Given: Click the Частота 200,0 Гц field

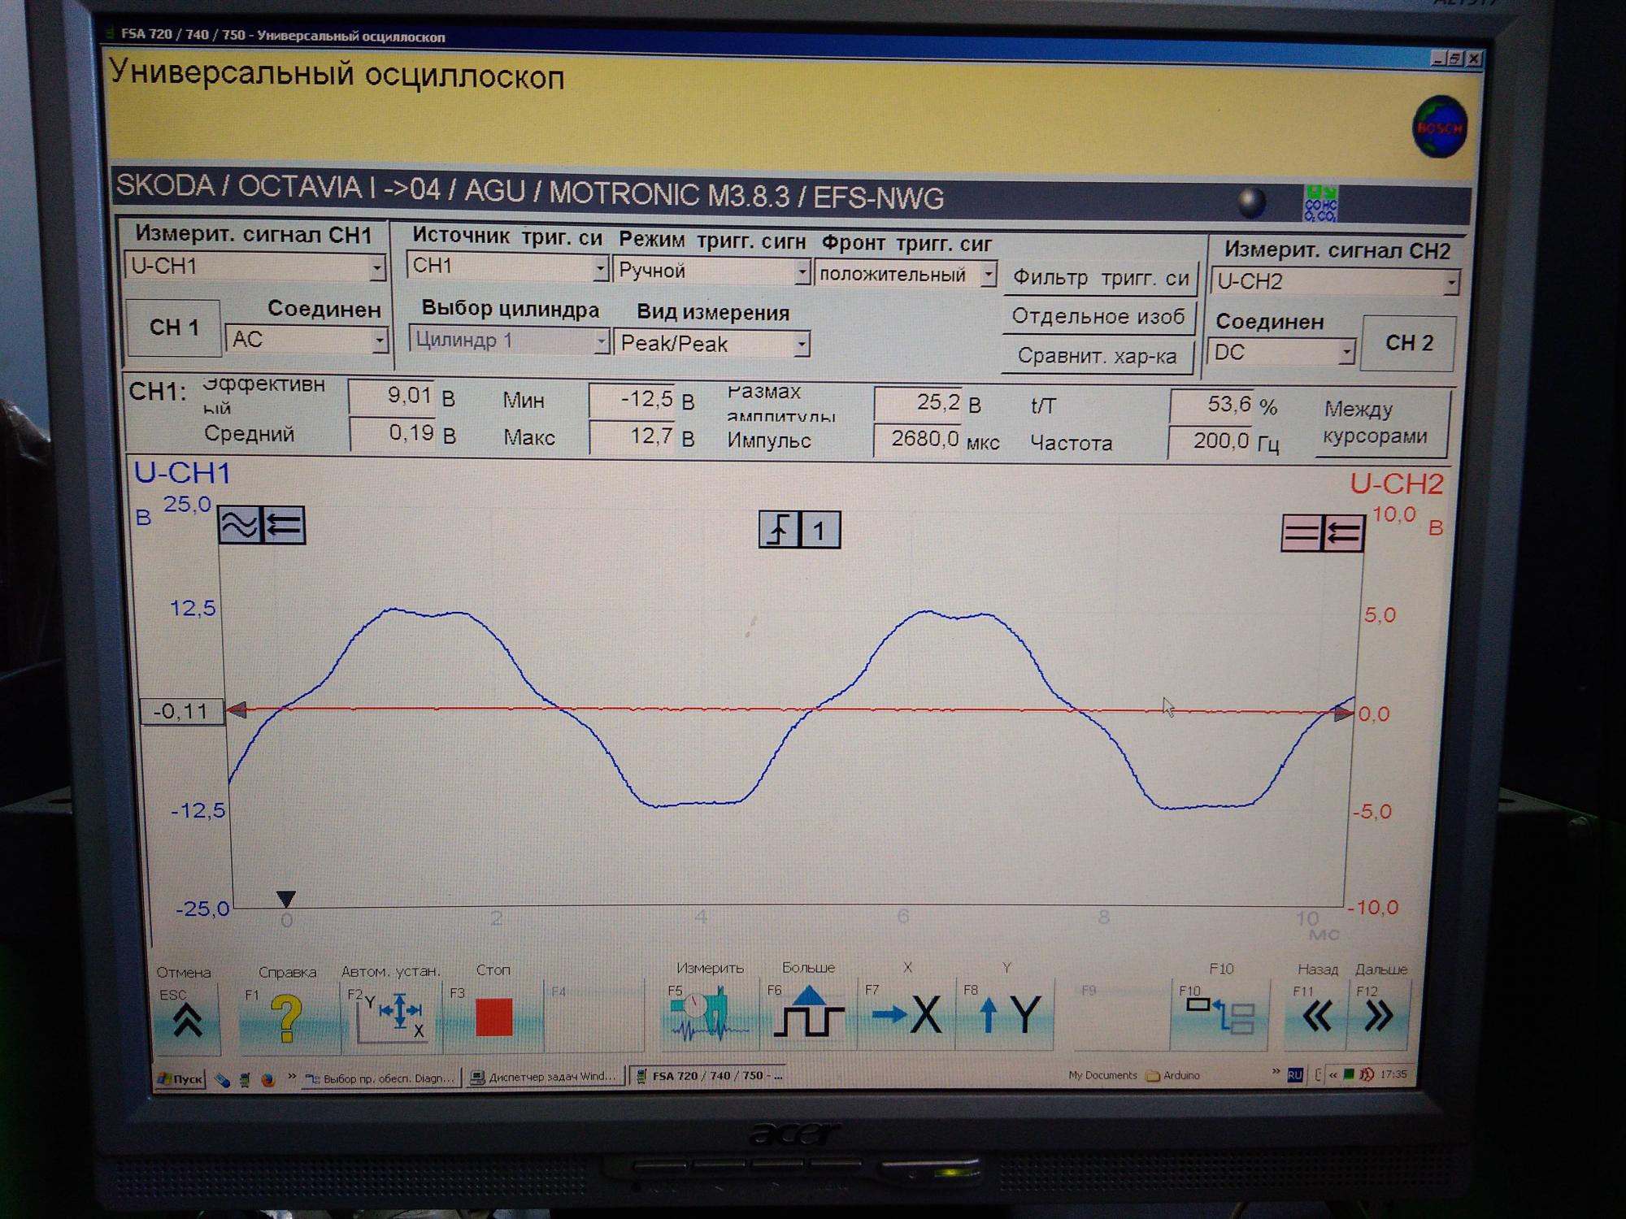Looking at the screenshot, I should 1211,442.
